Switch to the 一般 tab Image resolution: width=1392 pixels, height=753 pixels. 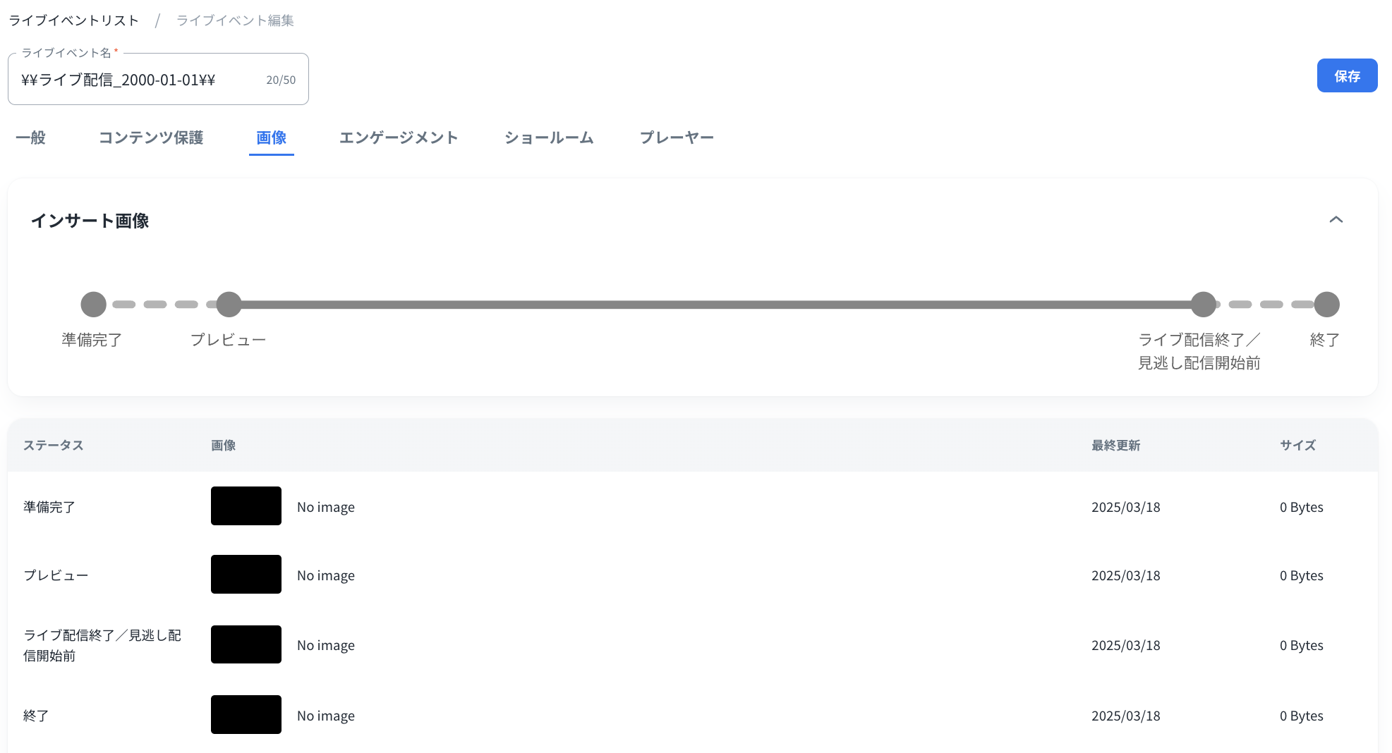coord(30,137)
